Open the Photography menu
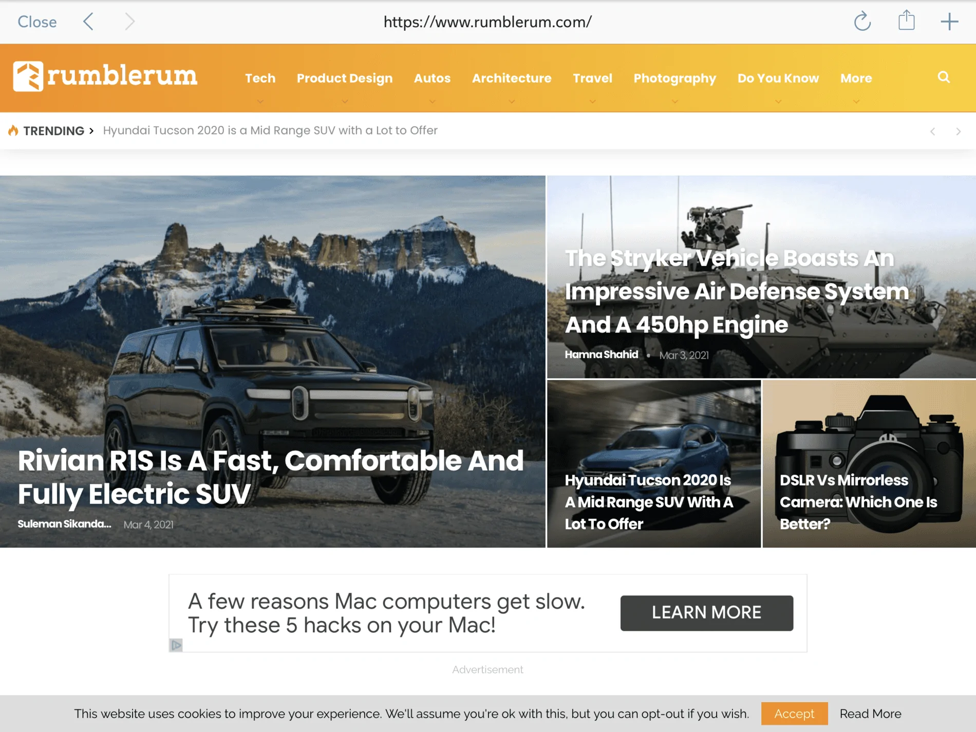This screenshot has height=732, width=976. click(675, 78)
